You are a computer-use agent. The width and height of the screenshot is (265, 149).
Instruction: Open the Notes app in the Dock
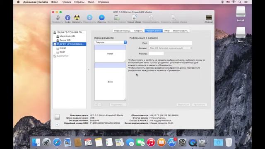click(x=99, y=142)
